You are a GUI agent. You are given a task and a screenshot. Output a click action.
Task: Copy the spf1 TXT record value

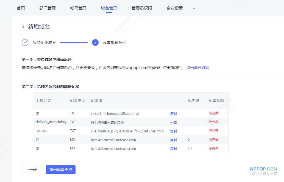(173, 113)
